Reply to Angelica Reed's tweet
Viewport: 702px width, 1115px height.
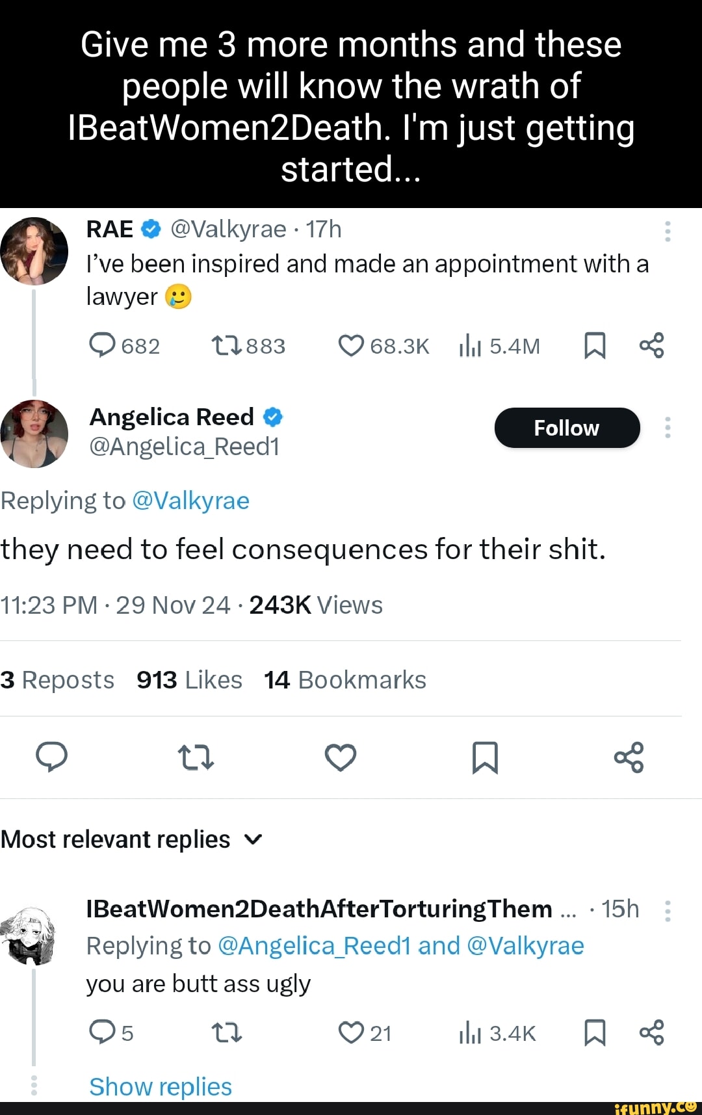52,757
